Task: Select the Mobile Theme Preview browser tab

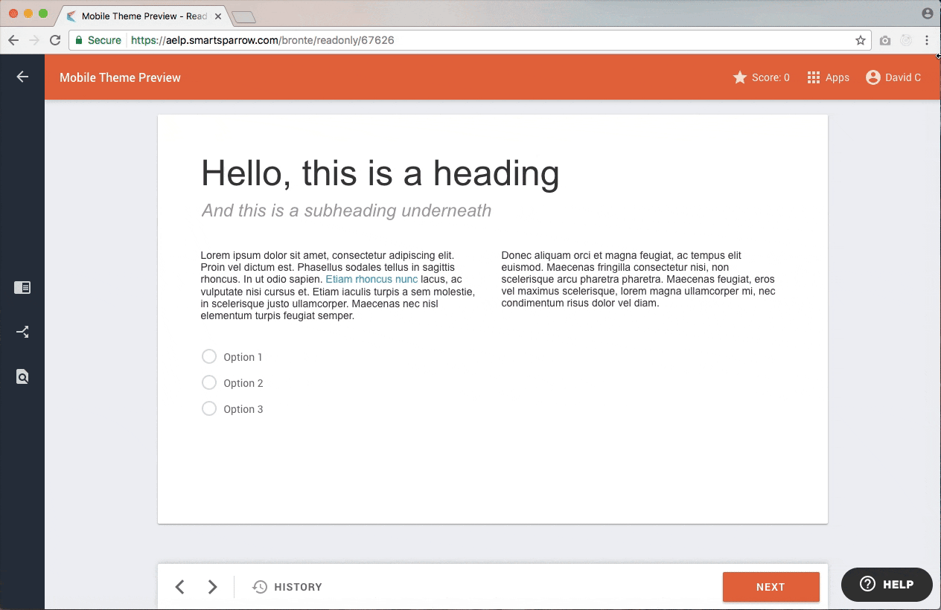Action: click(144, 16)
